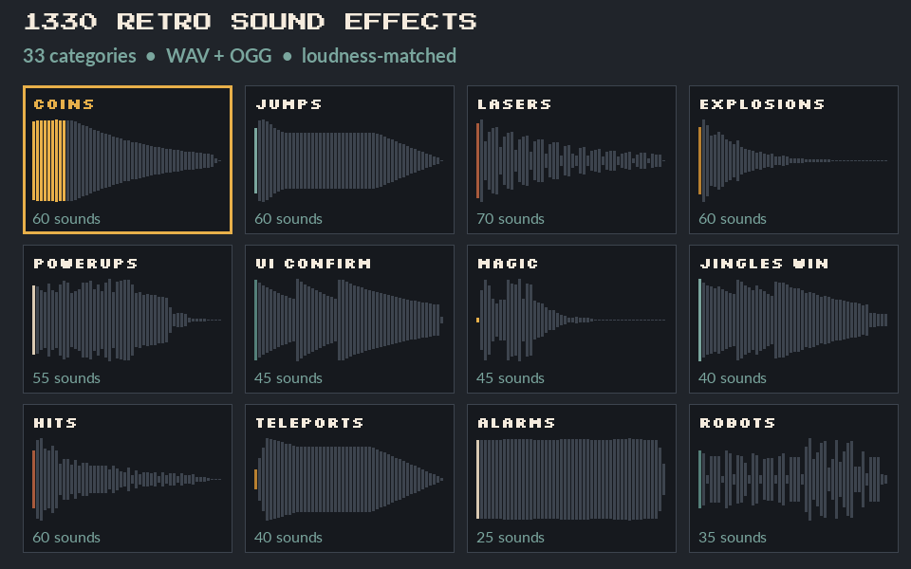Click the Magic waveform preview
911x569 pixels.
(570, 320)
